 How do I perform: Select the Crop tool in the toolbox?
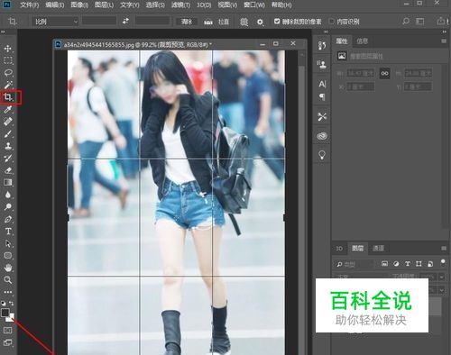(8, 97)
